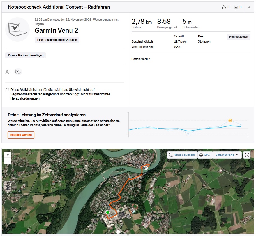This screenshot has height=236, width=256.
Task: Click the privacy lock icon
Action: tap(7, 90)
